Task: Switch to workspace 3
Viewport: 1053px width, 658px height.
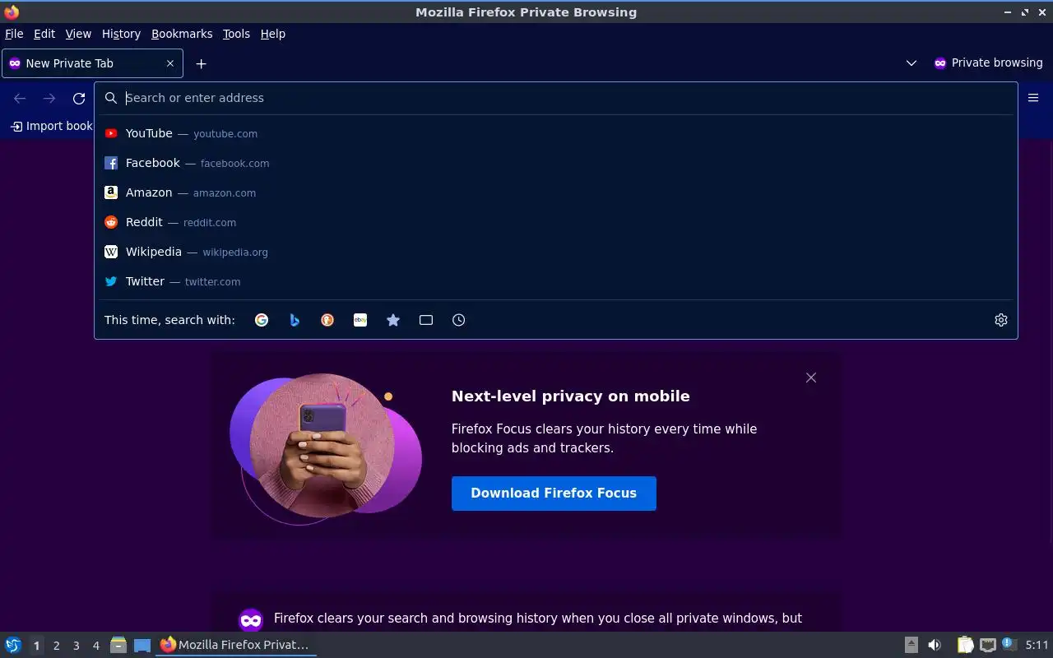Action: [76, 646]
